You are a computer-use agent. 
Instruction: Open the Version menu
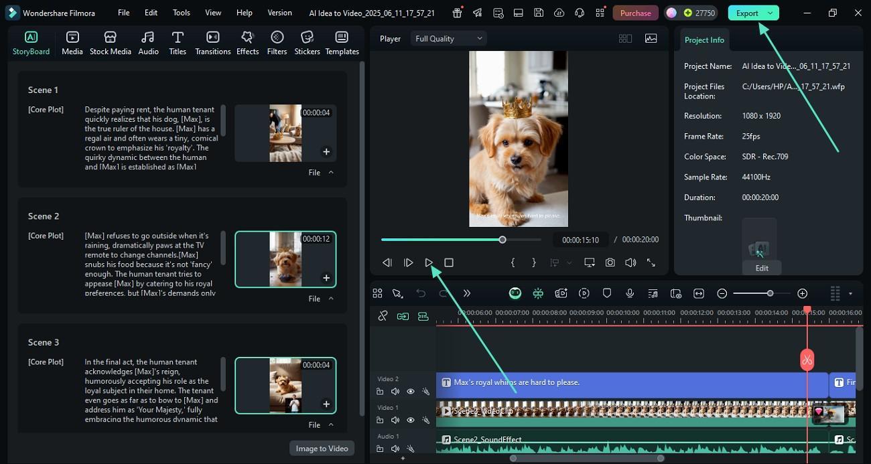pos(279,13)
